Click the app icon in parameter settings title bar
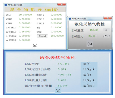Viewport: 115px width, 98px height. 70,18
